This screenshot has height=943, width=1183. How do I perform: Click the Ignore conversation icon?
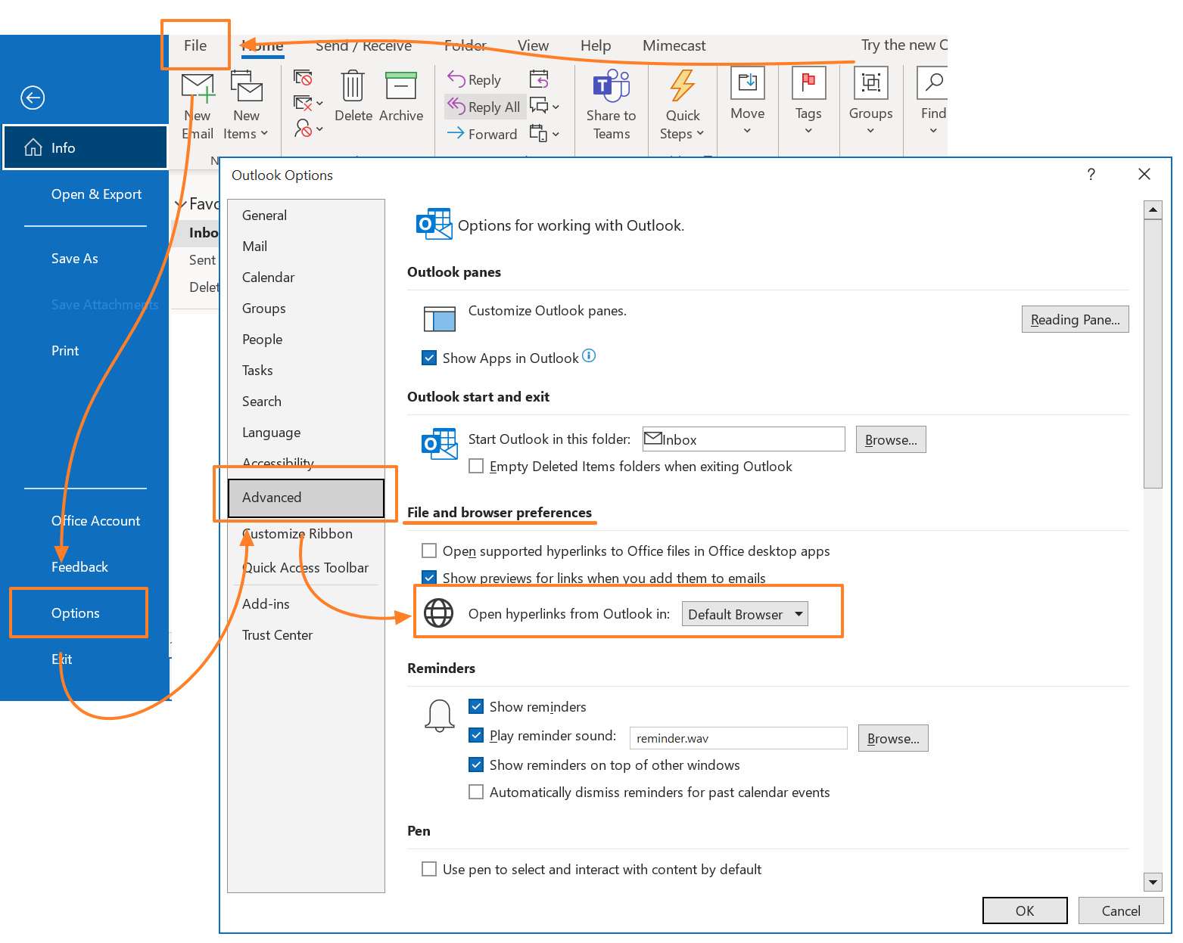pos(303,78)
